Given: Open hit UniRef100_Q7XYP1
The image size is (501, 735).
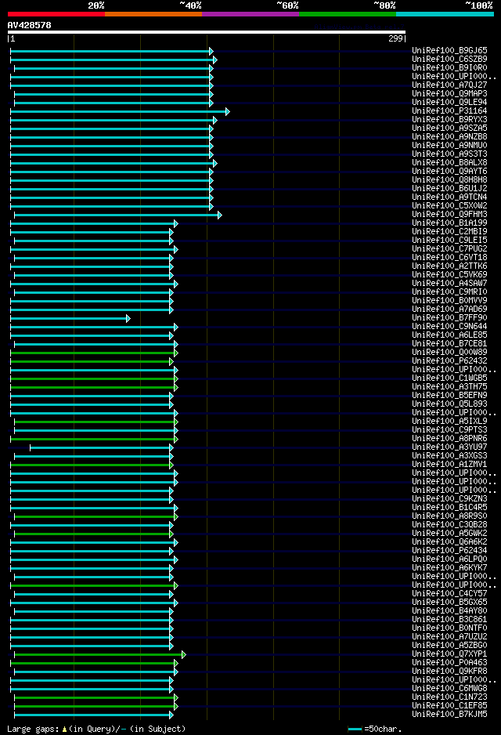Looking at the screenshot, I should pyautogui.click(x=449, y=654).
